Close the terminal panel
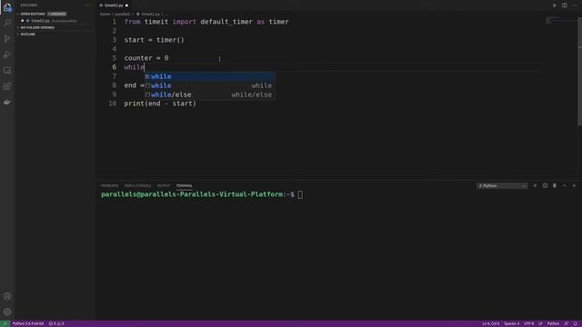Image resolution: width=582 pixels, height=327 pixels. tap(574, 185)
